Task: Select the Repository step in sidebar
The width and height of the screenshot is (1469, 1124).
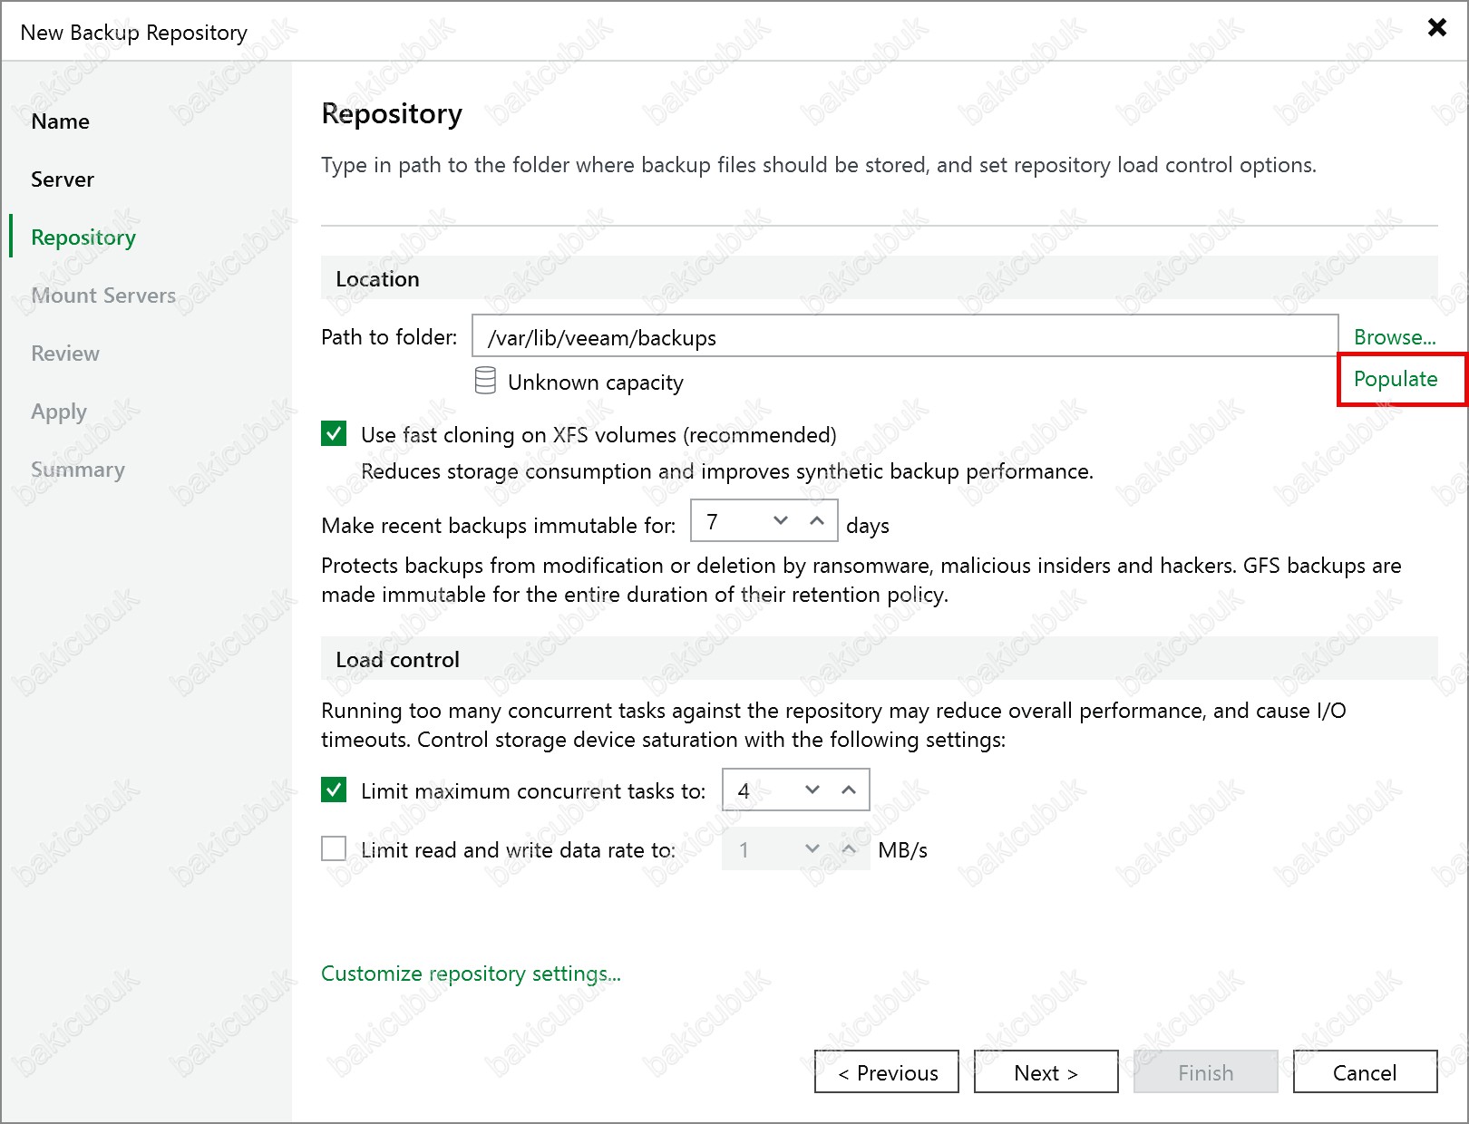Action: click(x=83, y=237)
